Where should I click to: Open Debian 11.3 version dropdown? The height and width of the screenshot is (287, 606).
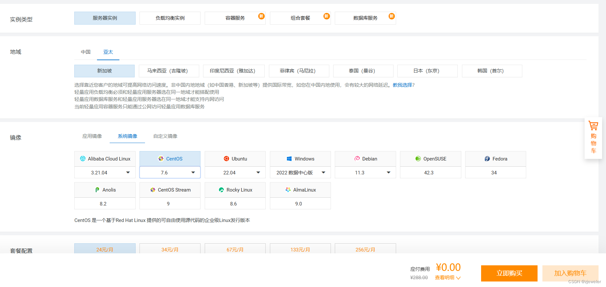coord(365,172)
